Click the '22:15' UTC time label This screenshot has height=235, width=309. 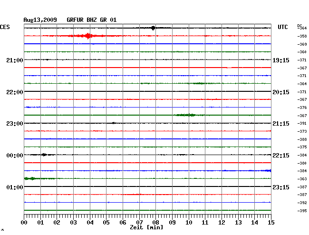[281, 156]
